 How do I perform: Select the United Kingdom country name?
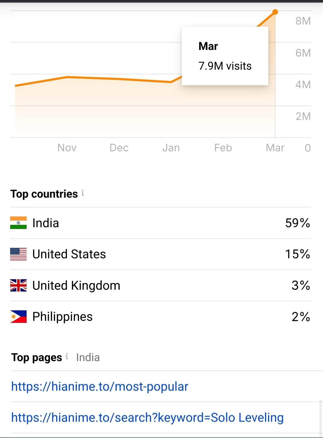pos(76,286)
